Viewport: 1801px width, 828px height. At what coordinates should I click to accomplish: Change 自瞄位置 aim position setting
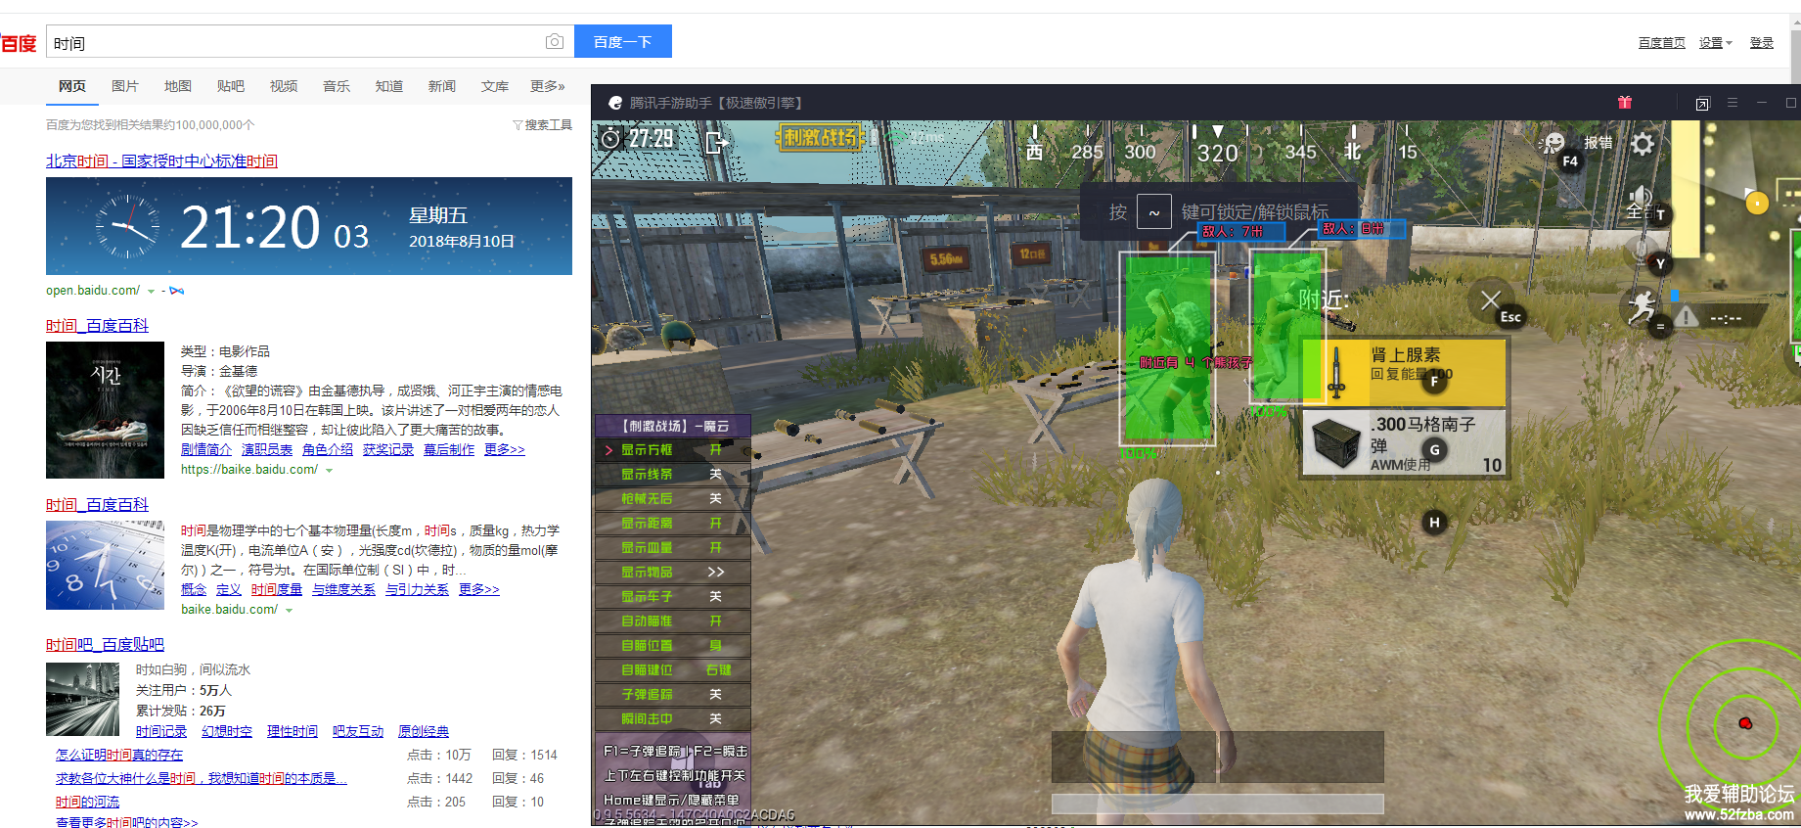(x=673, y=646)
